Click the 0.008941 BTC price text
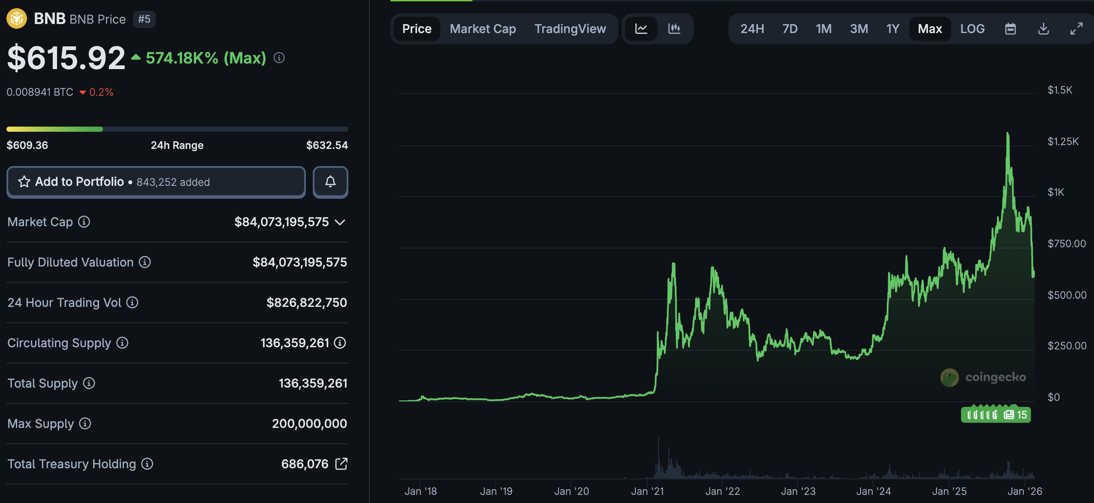 click(x=40, y=92)
